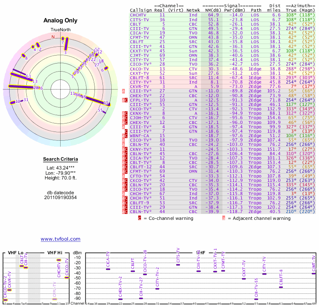Open the www.tvfool.com link

pyautogui.click(x=60, y=239)
